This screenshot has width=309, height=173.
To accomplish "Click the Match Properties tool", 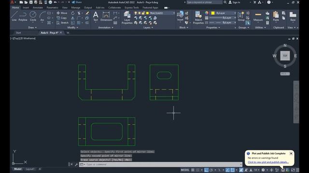I will (x=198, y=18).
